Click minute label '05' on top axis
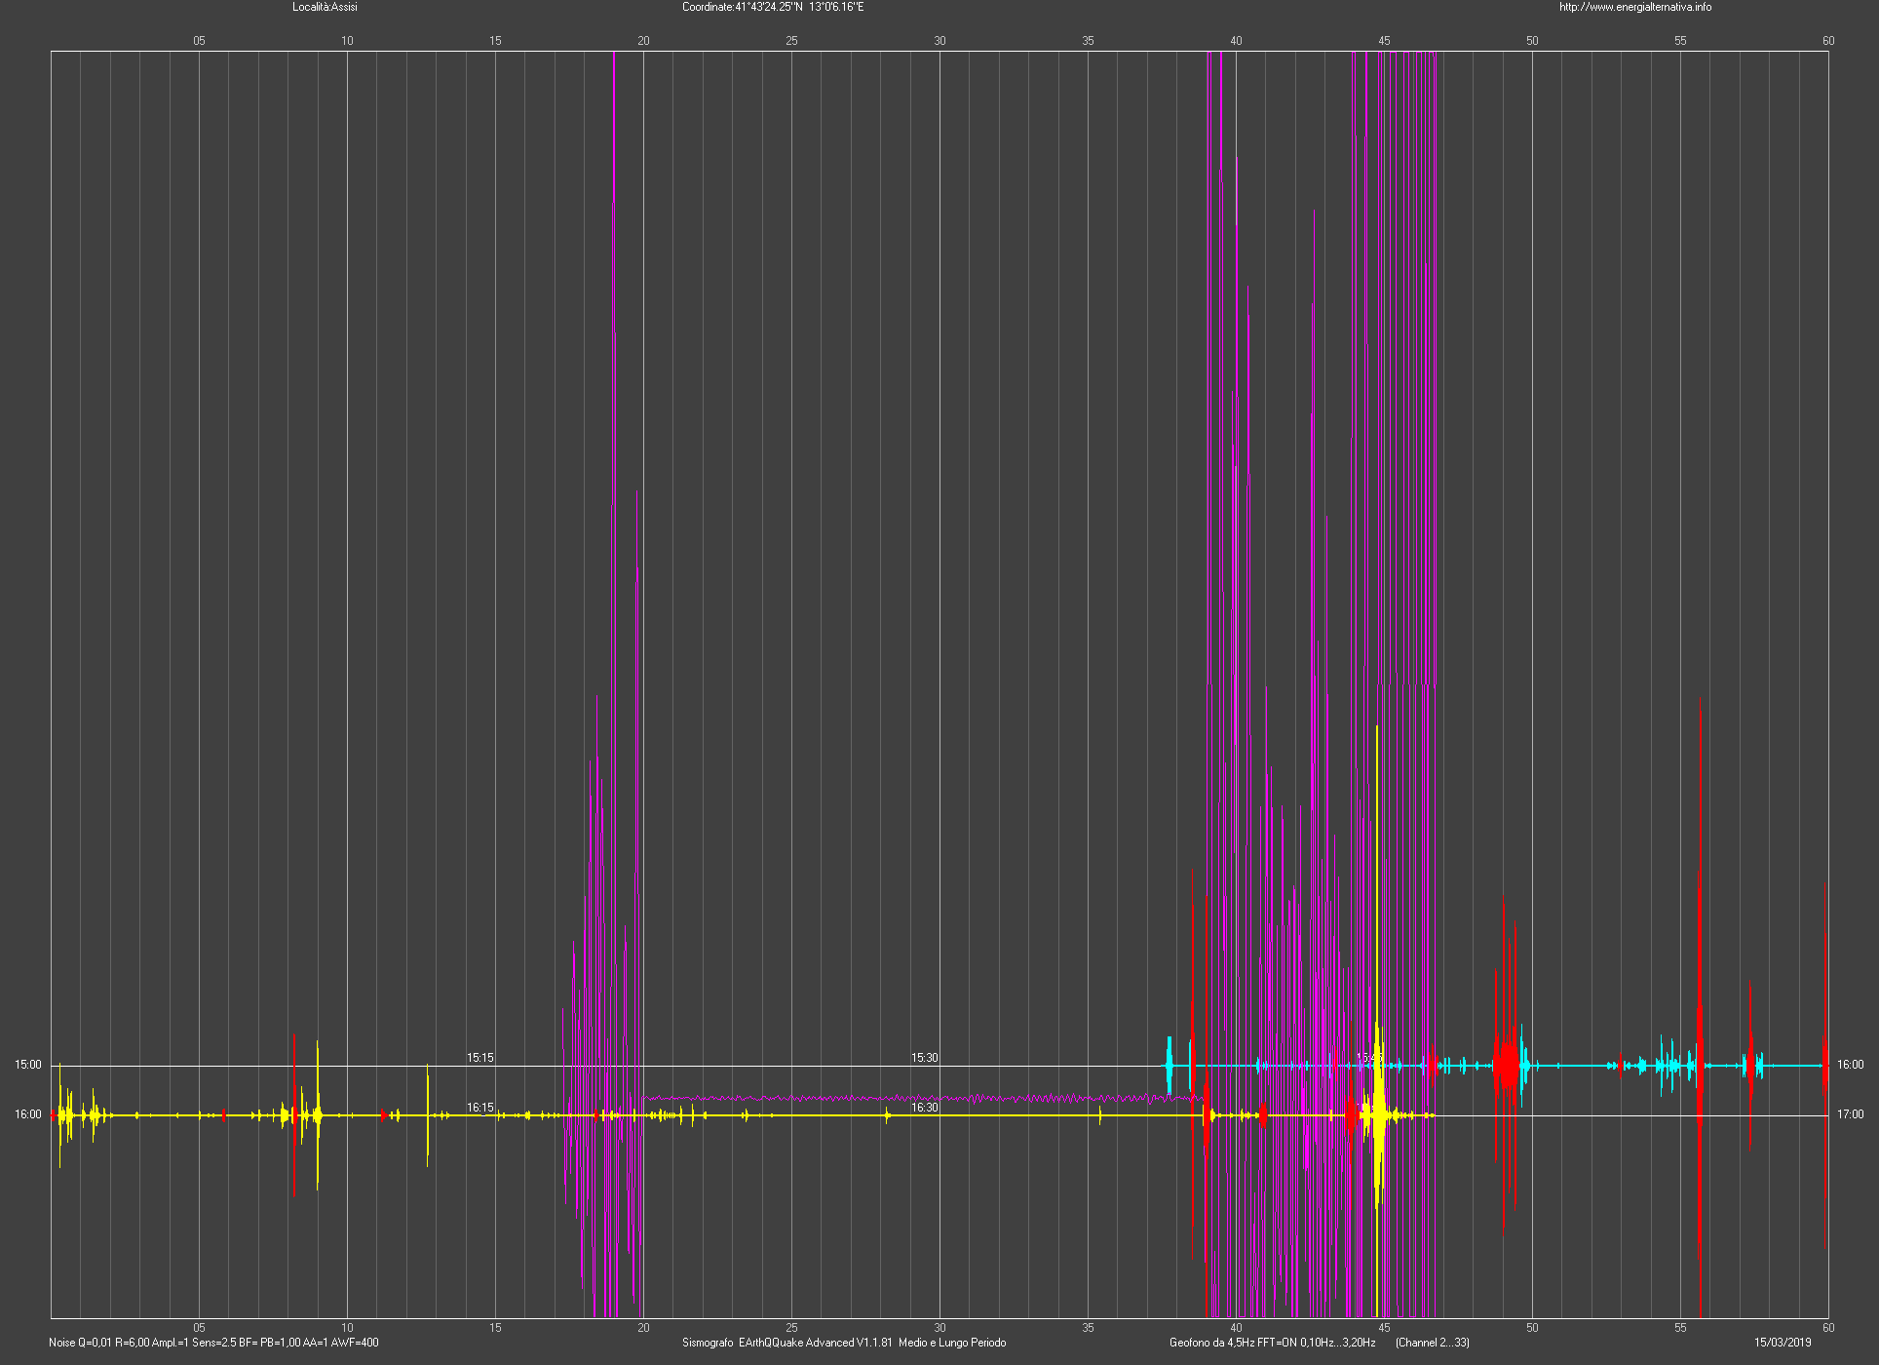 pyautogui.click(x=199, y=41)
